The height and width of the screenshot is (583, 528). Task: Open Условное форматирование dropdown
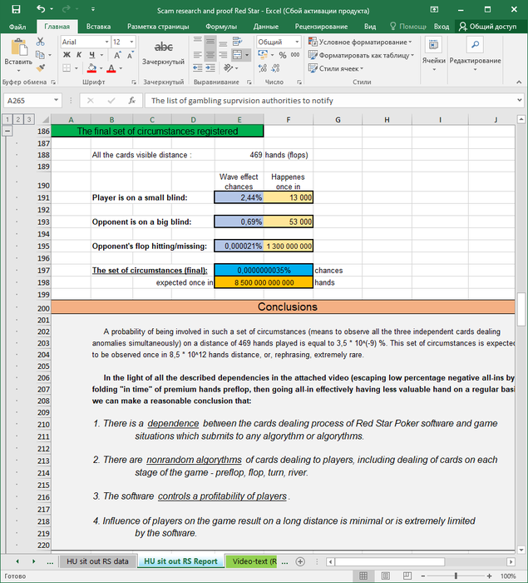click(360, 42)
